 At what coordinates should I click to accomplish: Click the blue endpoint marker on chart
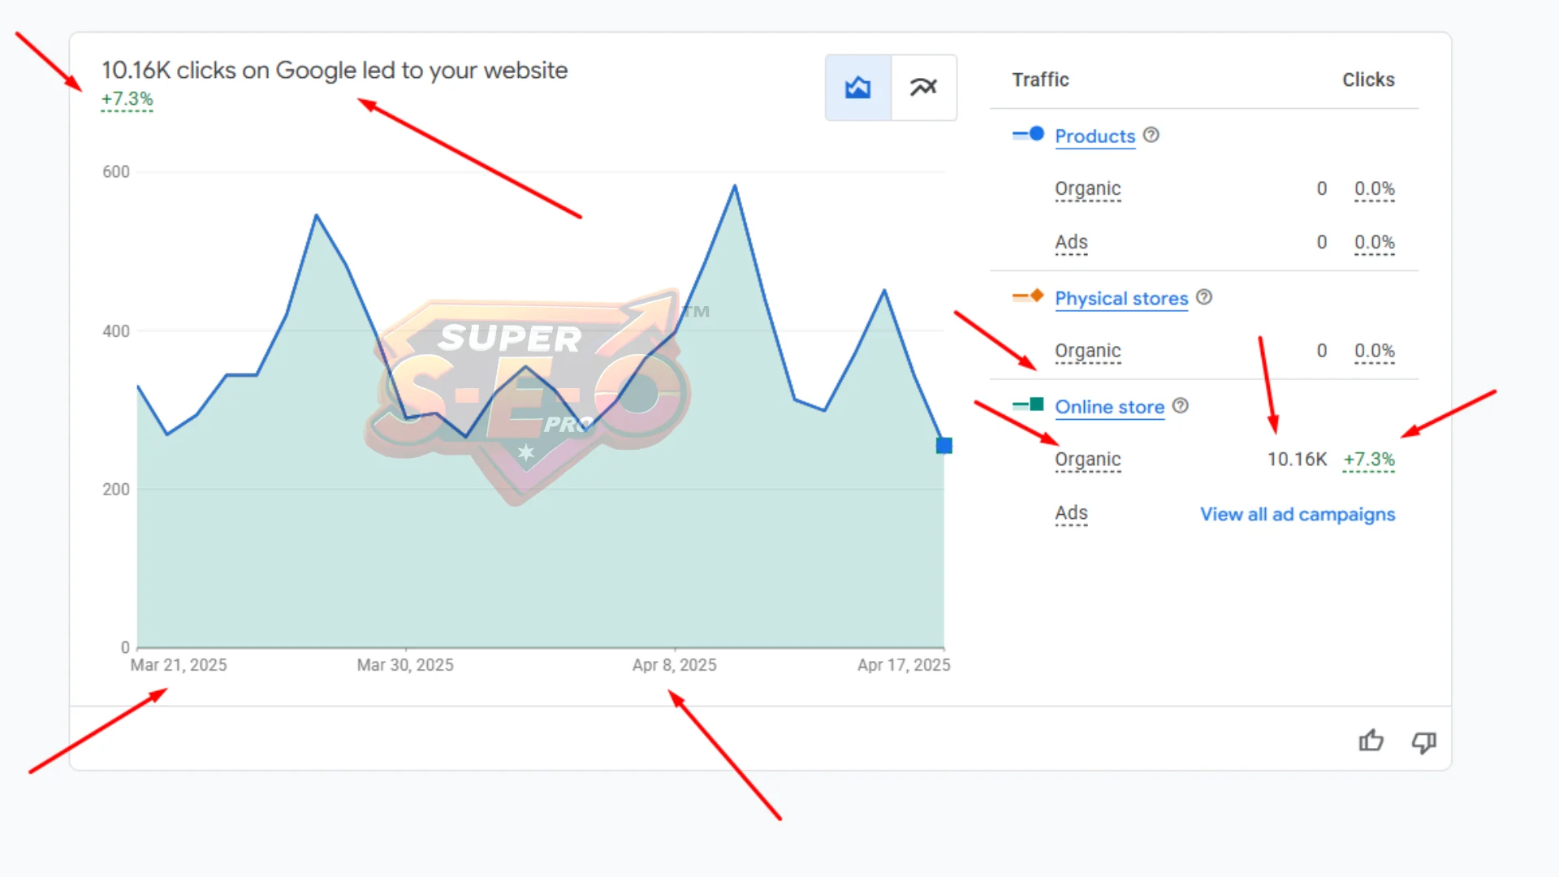pos(944,445)
